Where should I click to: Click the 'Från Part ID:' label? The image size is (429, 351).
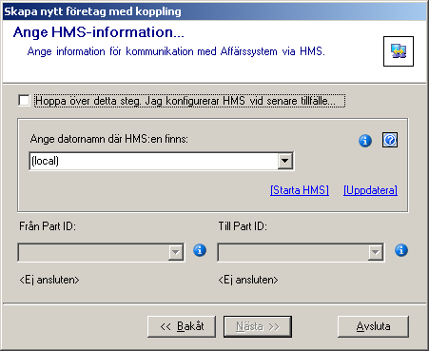[x=48, y=226]
